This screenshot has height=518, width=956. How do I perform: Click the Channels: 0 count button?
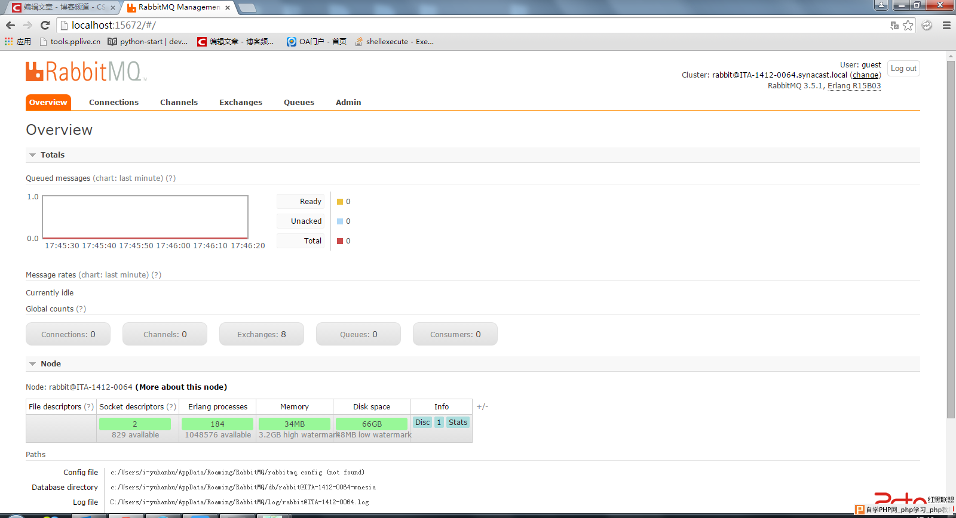click(x=165, y=334)
